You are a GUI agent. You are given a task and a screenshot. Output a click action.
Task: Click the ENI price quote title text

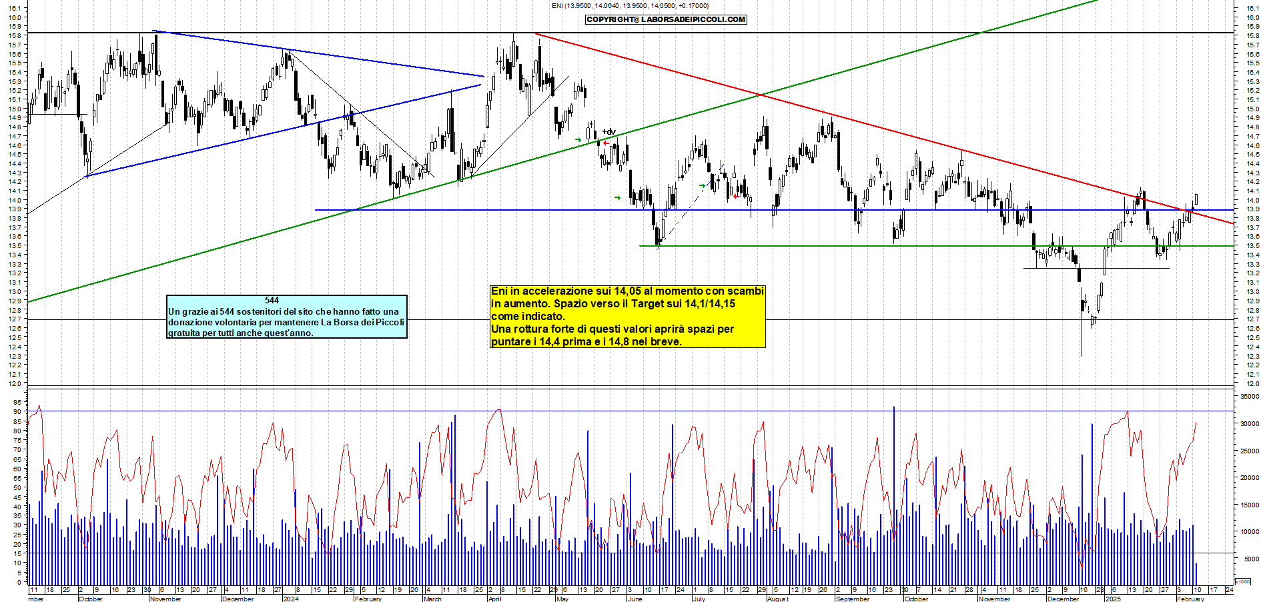[x=630, y=5]
